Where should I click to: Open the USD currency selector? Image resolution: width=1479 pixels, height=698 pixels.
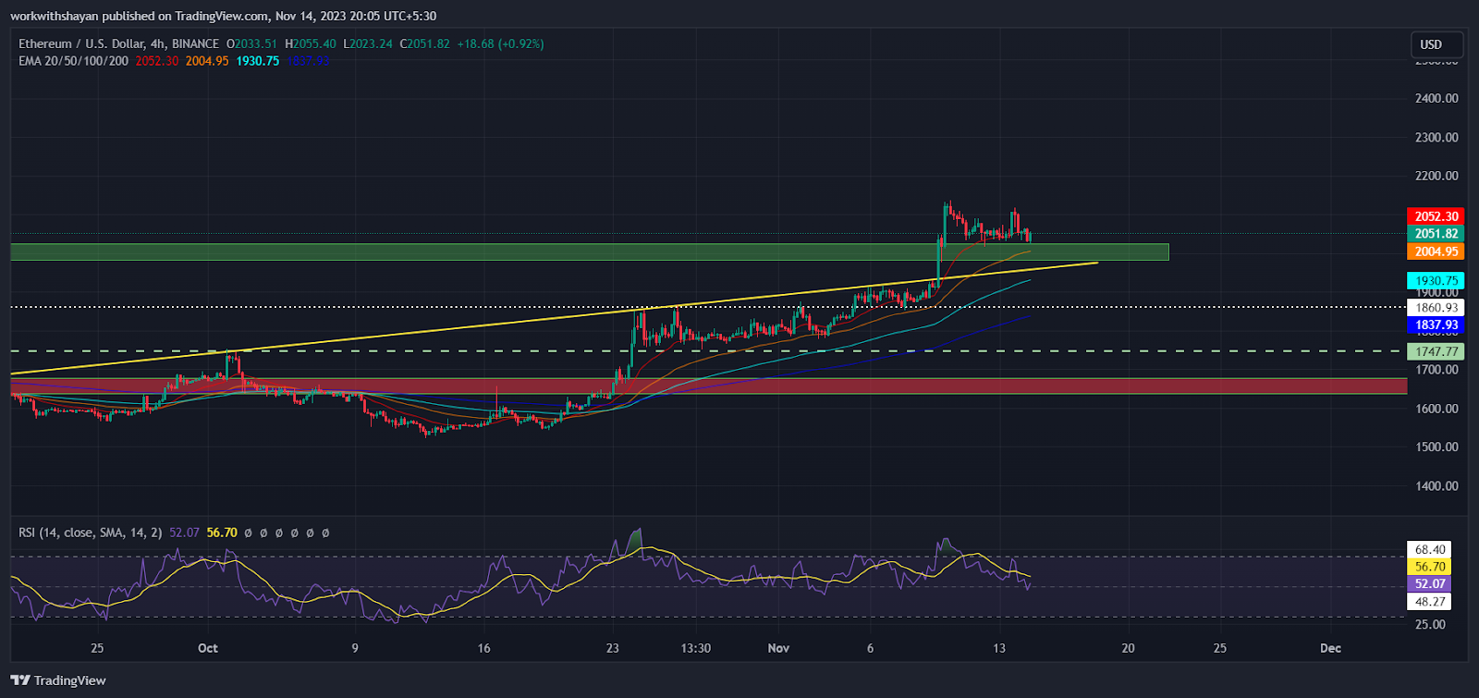1431,44
